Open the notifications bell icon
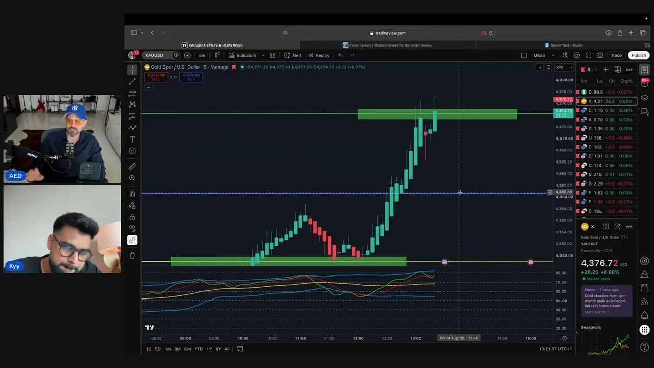The width and height of the screenshot is (654, 368). (645, 315)
